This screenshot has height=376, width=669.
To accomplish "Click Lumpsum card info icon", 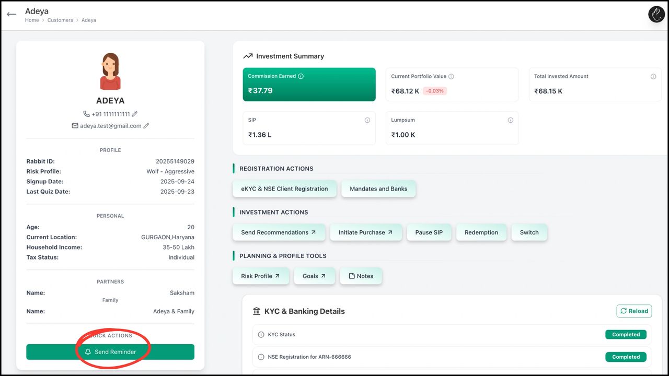I will click(x=510, y=120).
